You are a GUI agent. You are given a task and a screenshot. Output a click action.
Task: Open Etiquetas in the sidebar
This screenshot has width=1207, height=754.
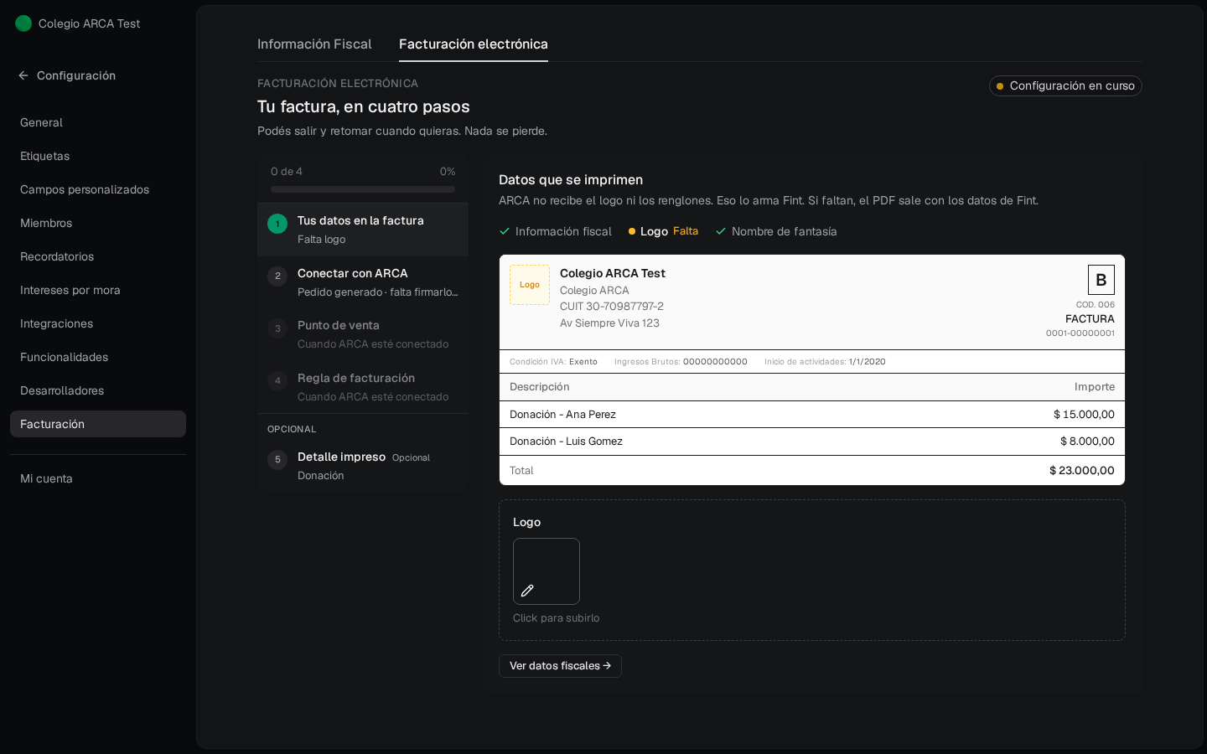[98, 156]
